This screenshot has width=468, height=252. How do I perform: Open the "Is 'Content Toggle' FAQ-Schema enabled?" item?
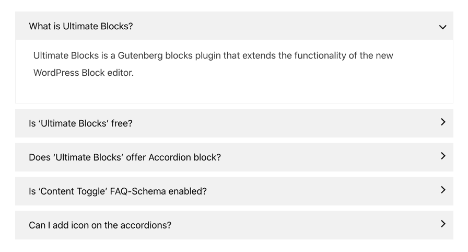[234, 191]
